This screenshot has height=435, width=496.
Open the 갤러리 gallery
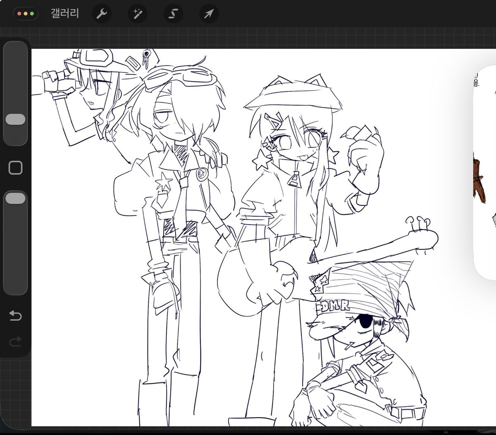[x=65, y=13]
